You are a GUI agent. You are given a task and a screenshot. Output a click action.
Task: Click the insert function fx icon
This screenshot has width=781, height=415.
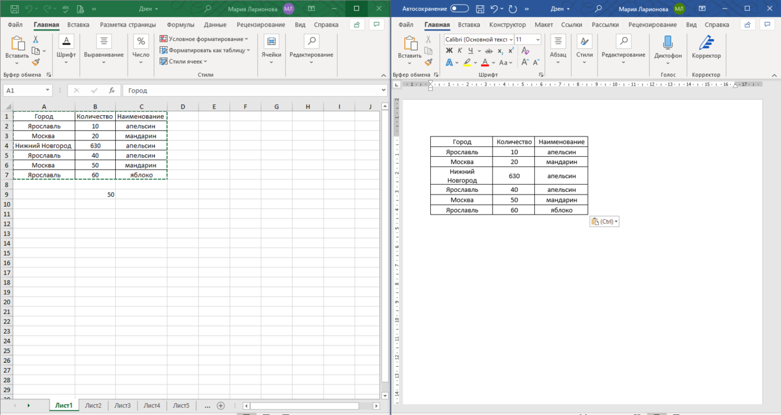(x=112, y=90)
